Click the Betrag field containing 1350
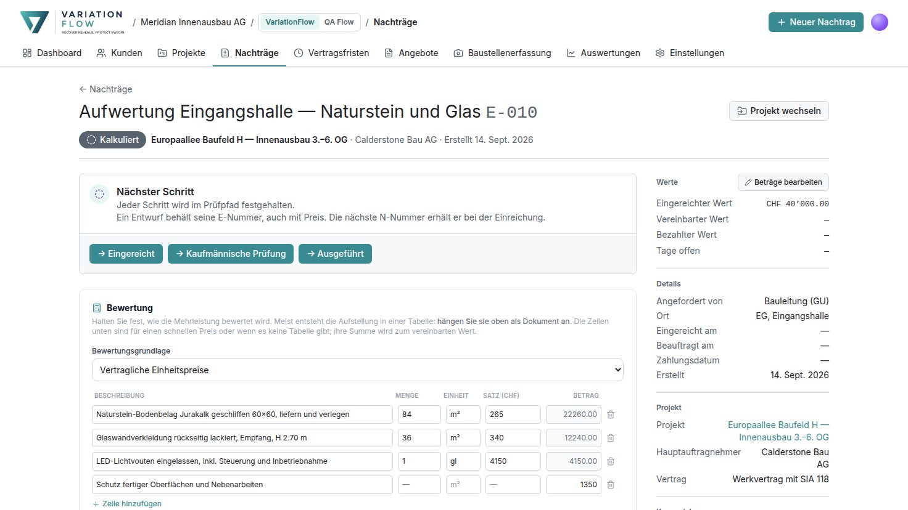Screen dimensions: 908x510 [574, 485]
